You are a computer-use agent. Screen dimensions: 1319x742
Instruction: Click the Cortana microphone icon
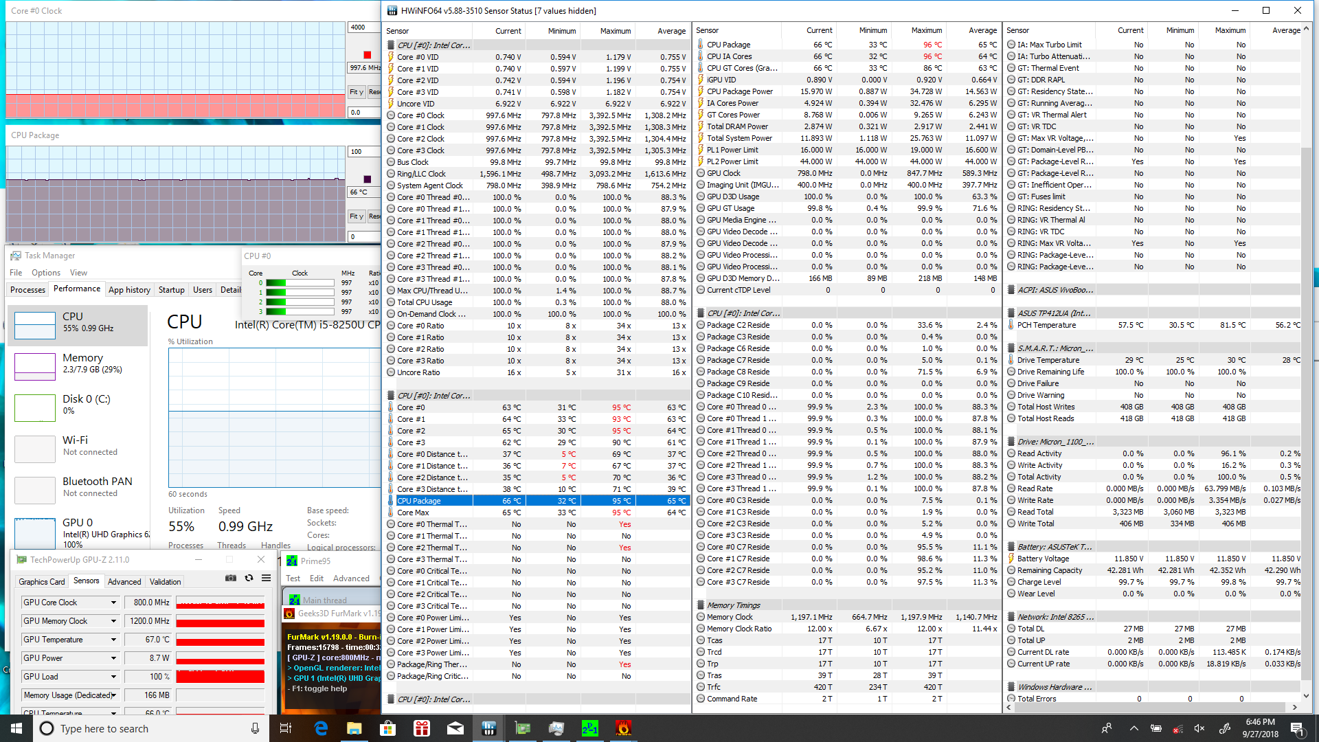click(255, 728)
